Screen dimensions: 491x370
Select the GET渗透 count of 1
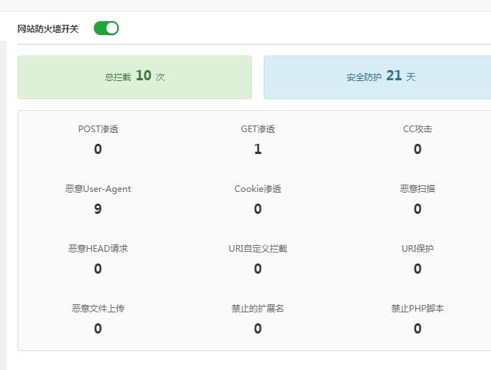click(258, 149)
